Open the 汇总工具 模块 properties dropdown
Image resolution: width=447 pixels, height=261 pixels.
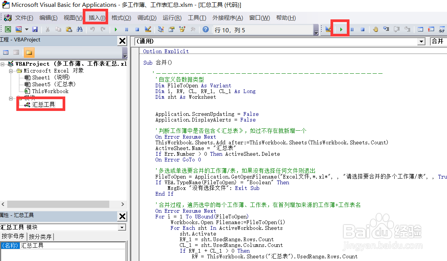click(122, 228)
